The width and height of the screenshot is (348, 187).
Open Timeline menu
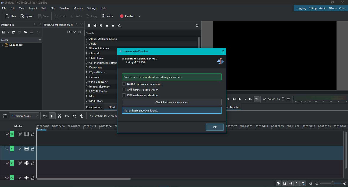pyautogui.click(x=64, y=8)
